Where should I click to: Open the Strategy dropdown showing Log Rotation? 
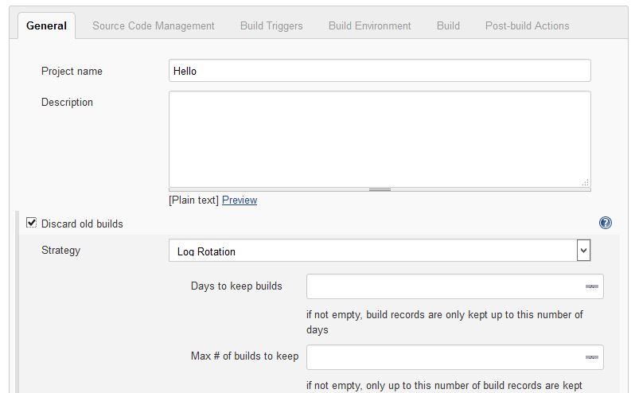coord(380,251)
